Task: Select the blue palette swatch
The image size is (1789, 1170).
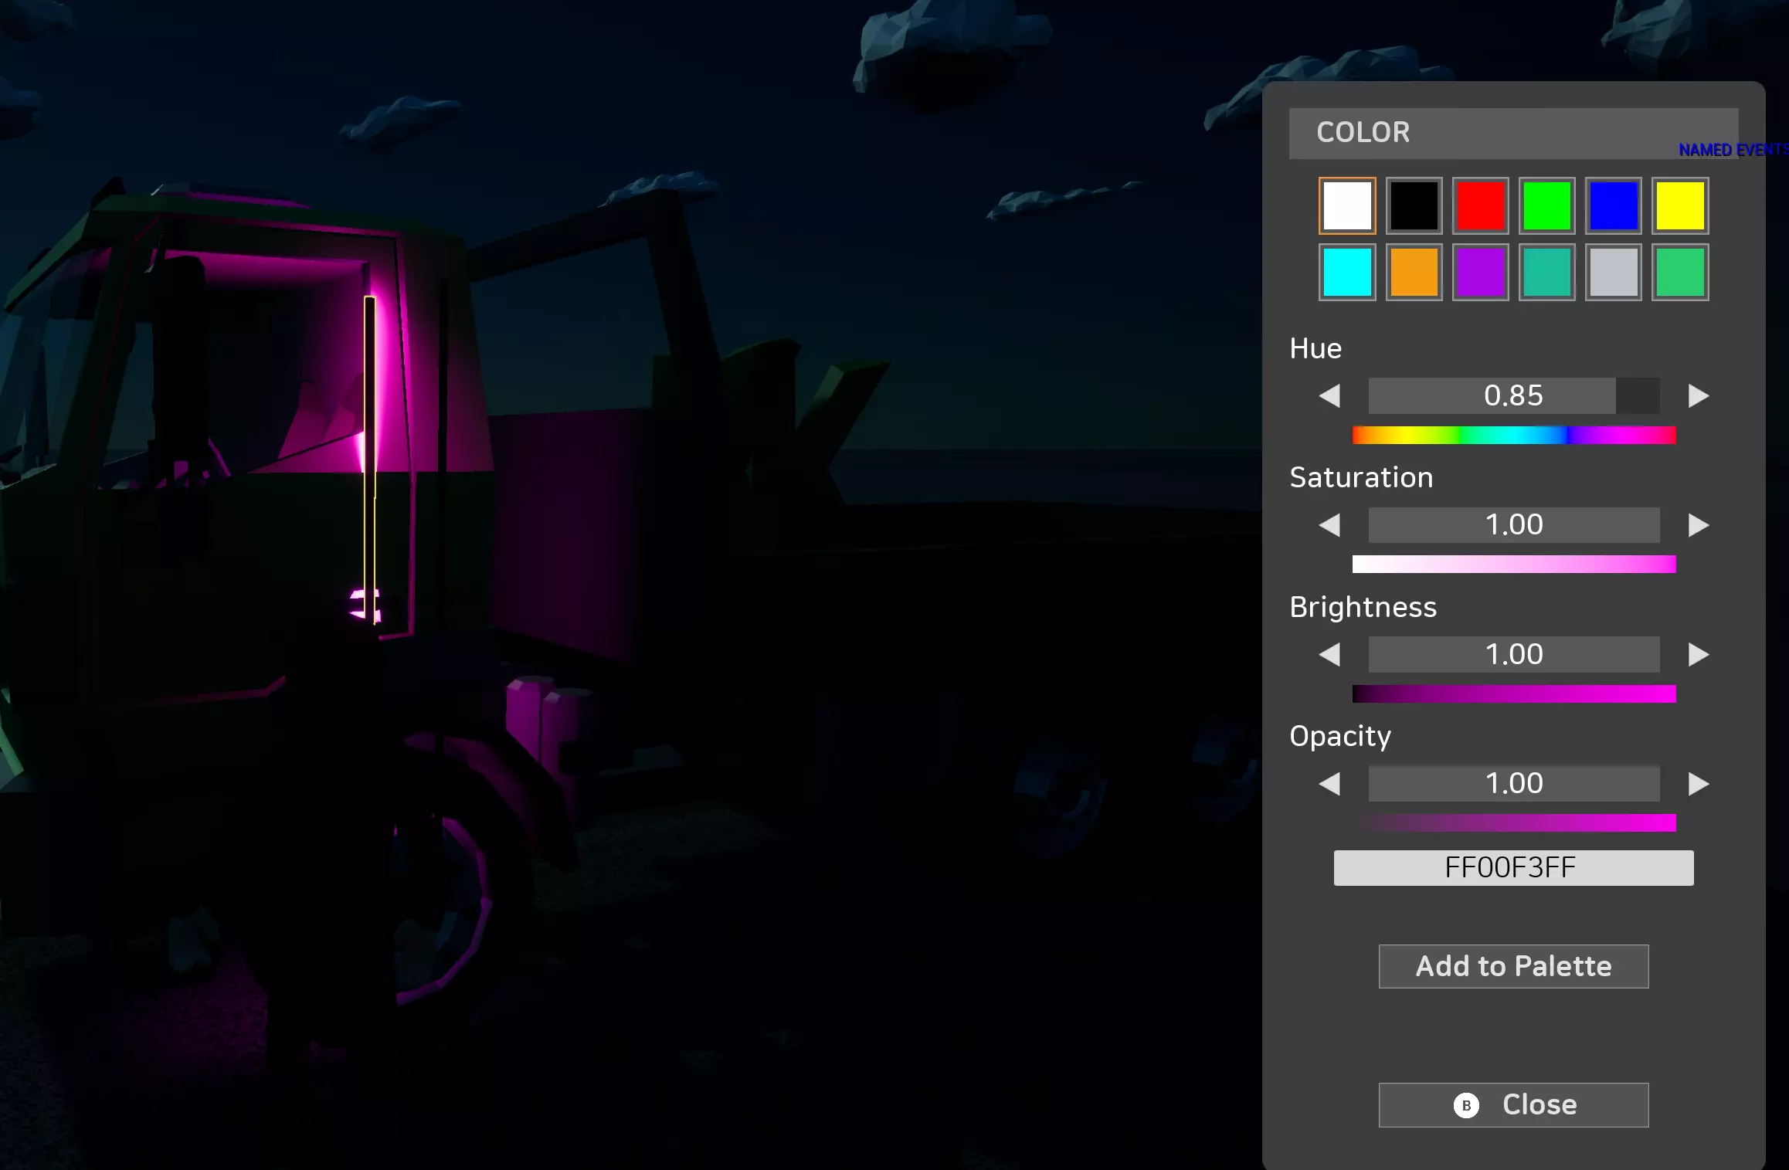Action: click(1614, 206)
